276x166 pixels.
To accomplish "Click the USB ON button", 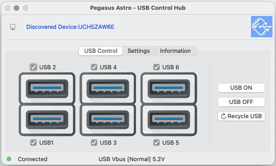I will click(x=241, y=87).
